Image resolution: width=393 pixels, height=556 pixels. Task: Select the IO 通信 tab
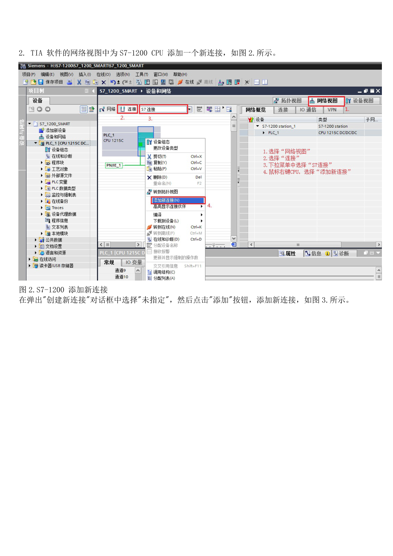point(308,110)
